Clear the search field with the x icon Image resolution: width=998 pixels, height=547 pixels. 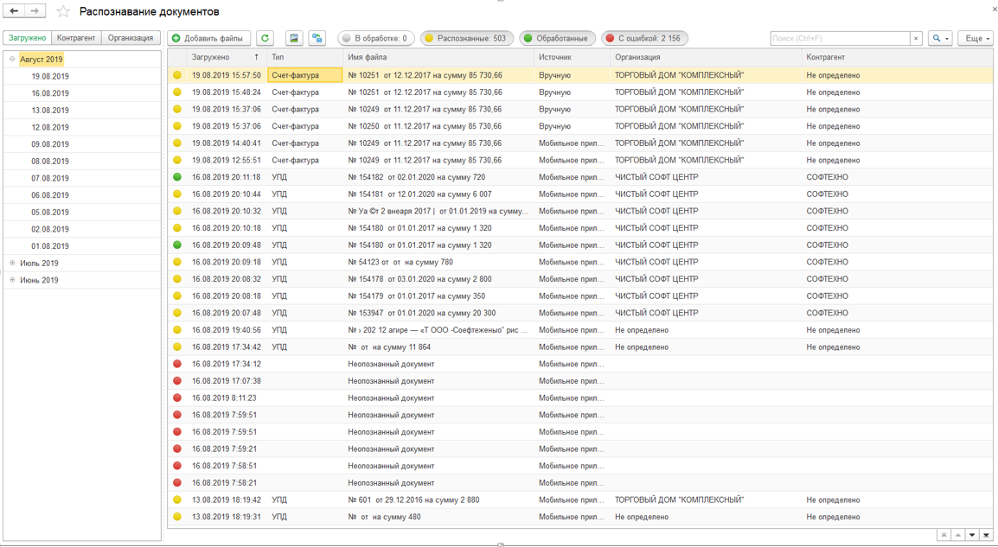pyautogui.click(x=916, y=38)
